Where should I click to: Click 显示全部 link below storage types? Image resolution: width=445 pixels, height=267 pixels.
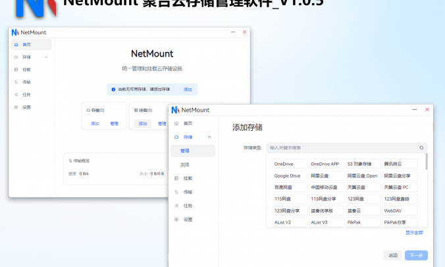tap(414, 233)
